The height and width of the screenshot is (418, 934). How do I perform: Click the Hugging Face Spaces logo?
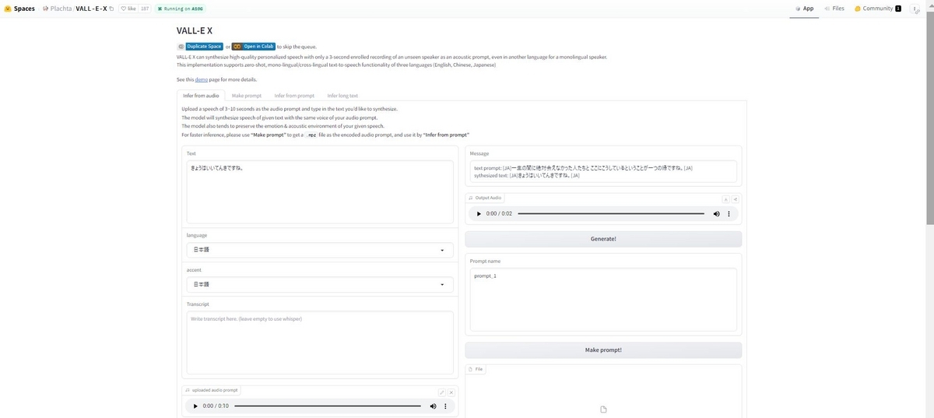[x=7, y=9]
